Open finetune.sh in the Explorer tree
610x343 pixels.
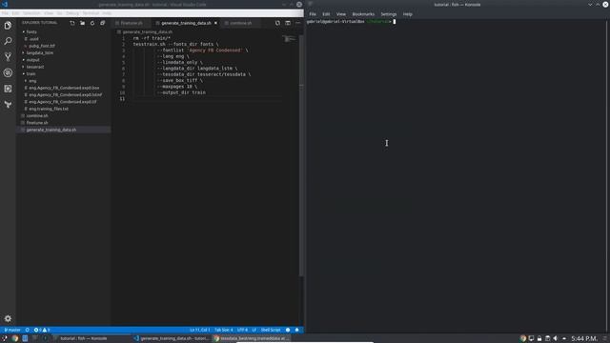click(37, 123)
